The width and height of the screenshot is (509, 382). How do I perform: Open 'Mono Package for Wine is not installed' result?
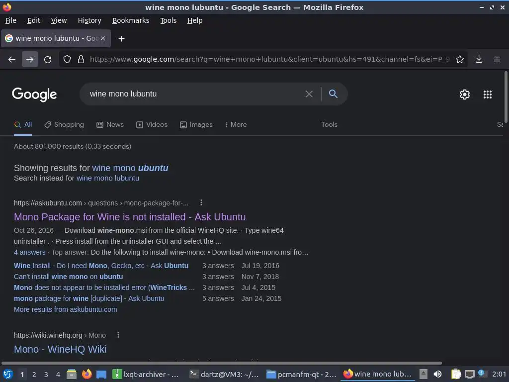[x=130, y=217]
